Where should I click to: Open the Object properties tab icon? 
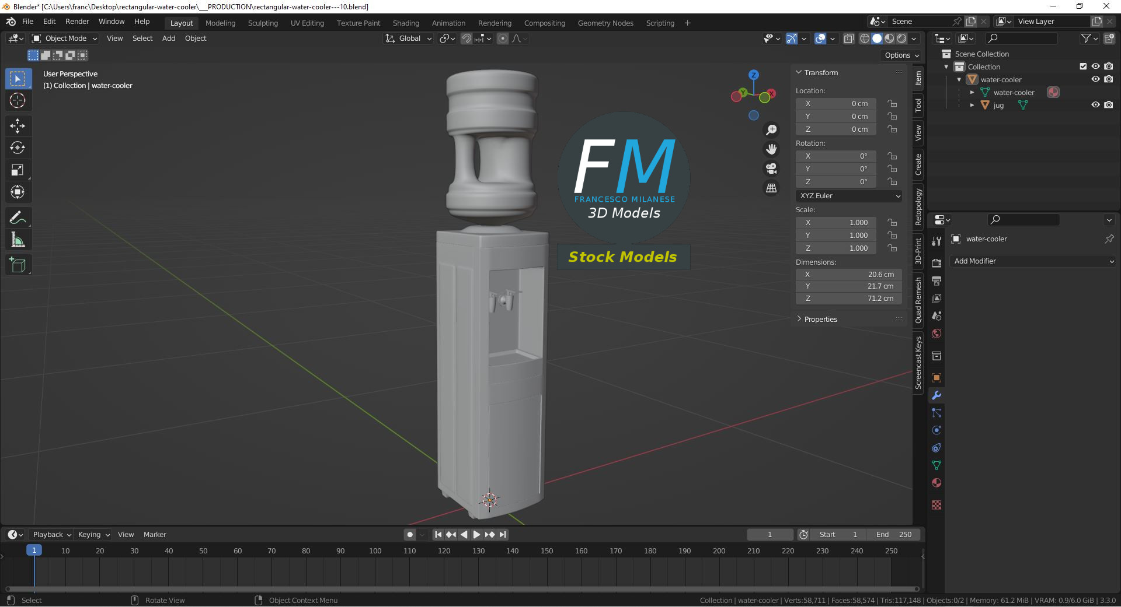pyautogui.click(x=937, y=378)
